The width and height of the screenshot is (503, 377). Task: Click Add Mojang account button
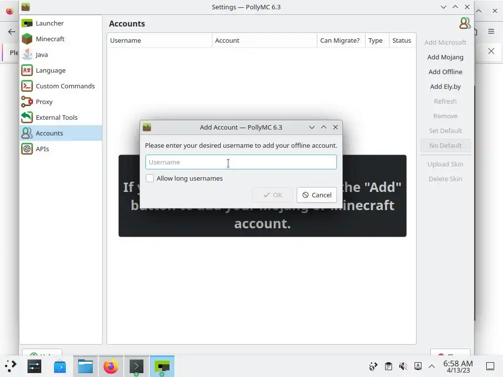[x=445, y=57]
